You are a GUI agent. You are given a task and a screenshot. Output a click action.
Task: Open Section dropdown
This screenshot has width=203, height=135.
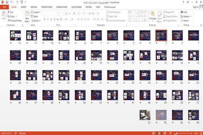click(36, 21)
